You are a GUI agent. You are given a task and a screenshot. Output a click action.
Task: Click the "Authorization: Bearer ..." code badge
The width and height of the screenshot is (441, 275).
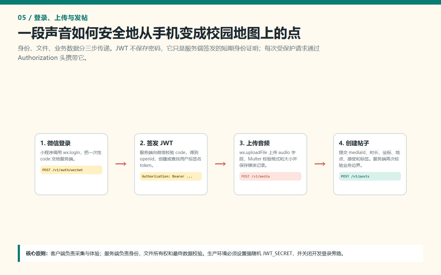click(x=171, y=176)
